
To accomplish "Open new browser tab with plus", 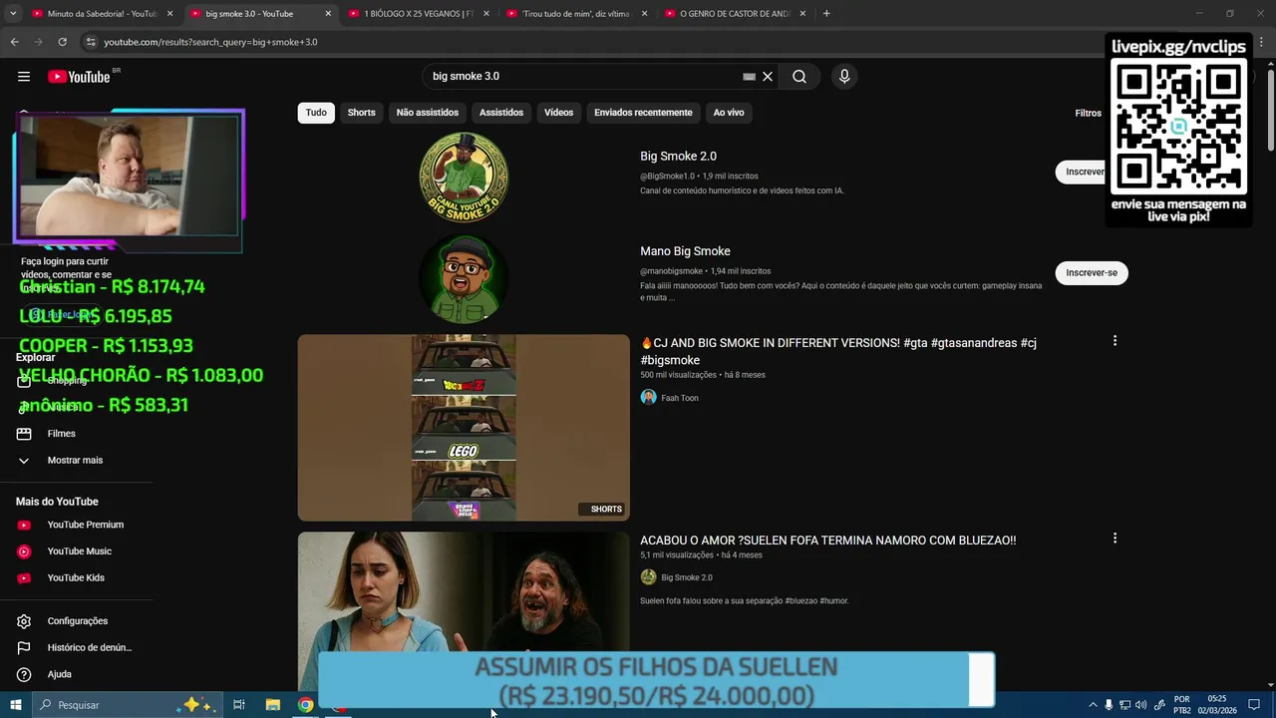I will click(x=826, y=14).
